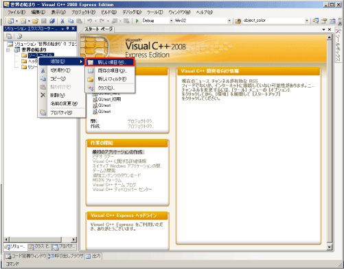Viewport: 344px width, 269px height.
Task: Open the New Project icon's dropdown arrow
Action: click(16, 21)
